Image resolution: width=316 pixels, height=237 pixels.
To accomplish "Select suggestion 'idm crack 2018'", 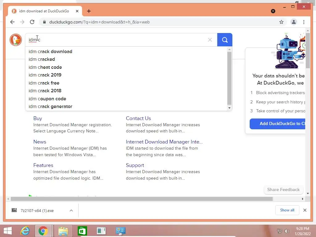I will pos(126,91).
